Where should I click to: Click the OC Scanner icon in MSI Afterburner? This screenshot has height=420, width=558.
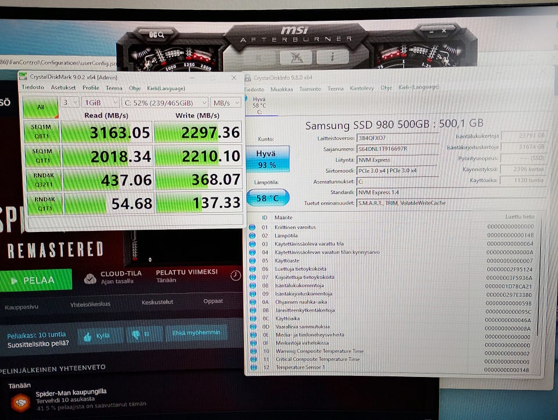pyautogui.click(x=156, y=34)
